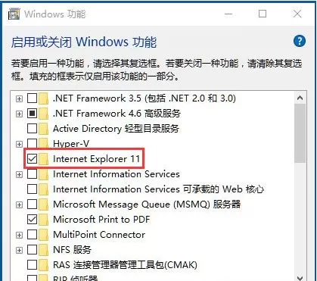The width and height of the screenshot is (317, 281).
Task: Uncheck the Internet Explorer 11 checkbox
Action: [x=32, y=159]
